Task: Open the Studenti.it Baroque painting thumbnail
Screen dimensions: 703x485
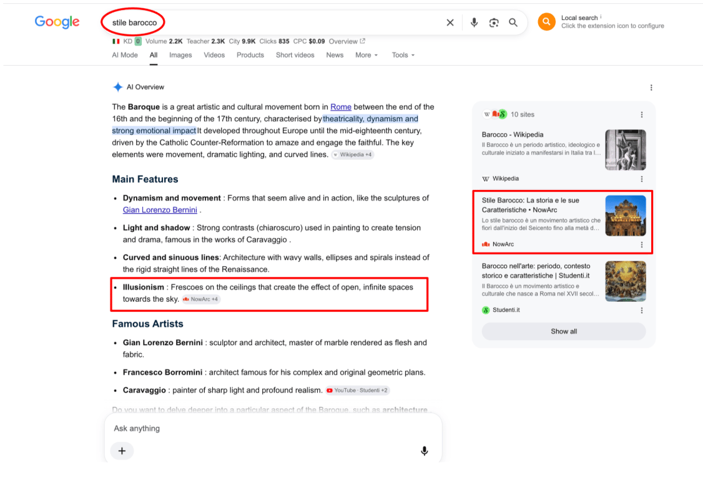Action: coord(626,281)
